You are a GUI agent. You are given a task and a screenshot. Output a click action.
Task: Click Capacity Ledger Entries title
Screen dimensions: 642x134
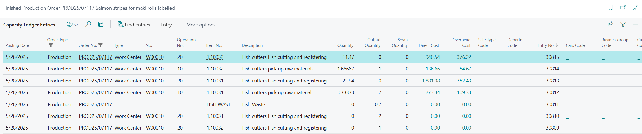pos(29,25)
